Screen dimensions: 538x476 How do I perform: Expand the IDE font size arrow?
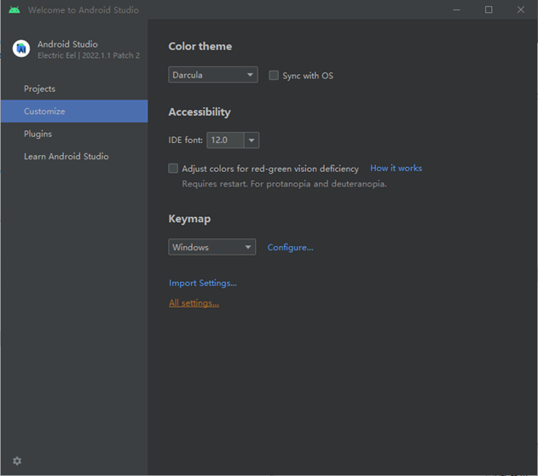coord(252,141)
